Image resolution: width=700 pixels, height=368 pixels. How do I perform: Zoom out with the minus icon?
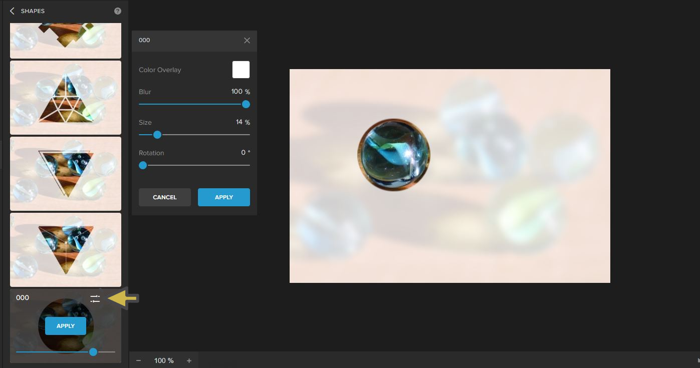(x=139, y=360)
